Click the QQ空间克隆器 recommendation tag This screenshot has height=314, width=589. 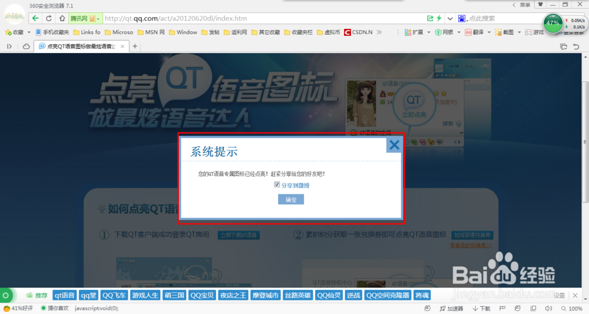point(388,295)
